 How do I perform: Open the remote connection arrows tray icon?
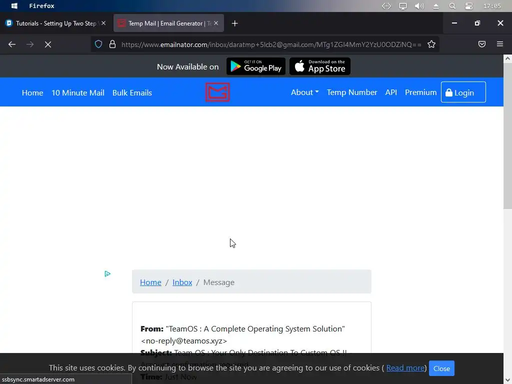(386, 6)
